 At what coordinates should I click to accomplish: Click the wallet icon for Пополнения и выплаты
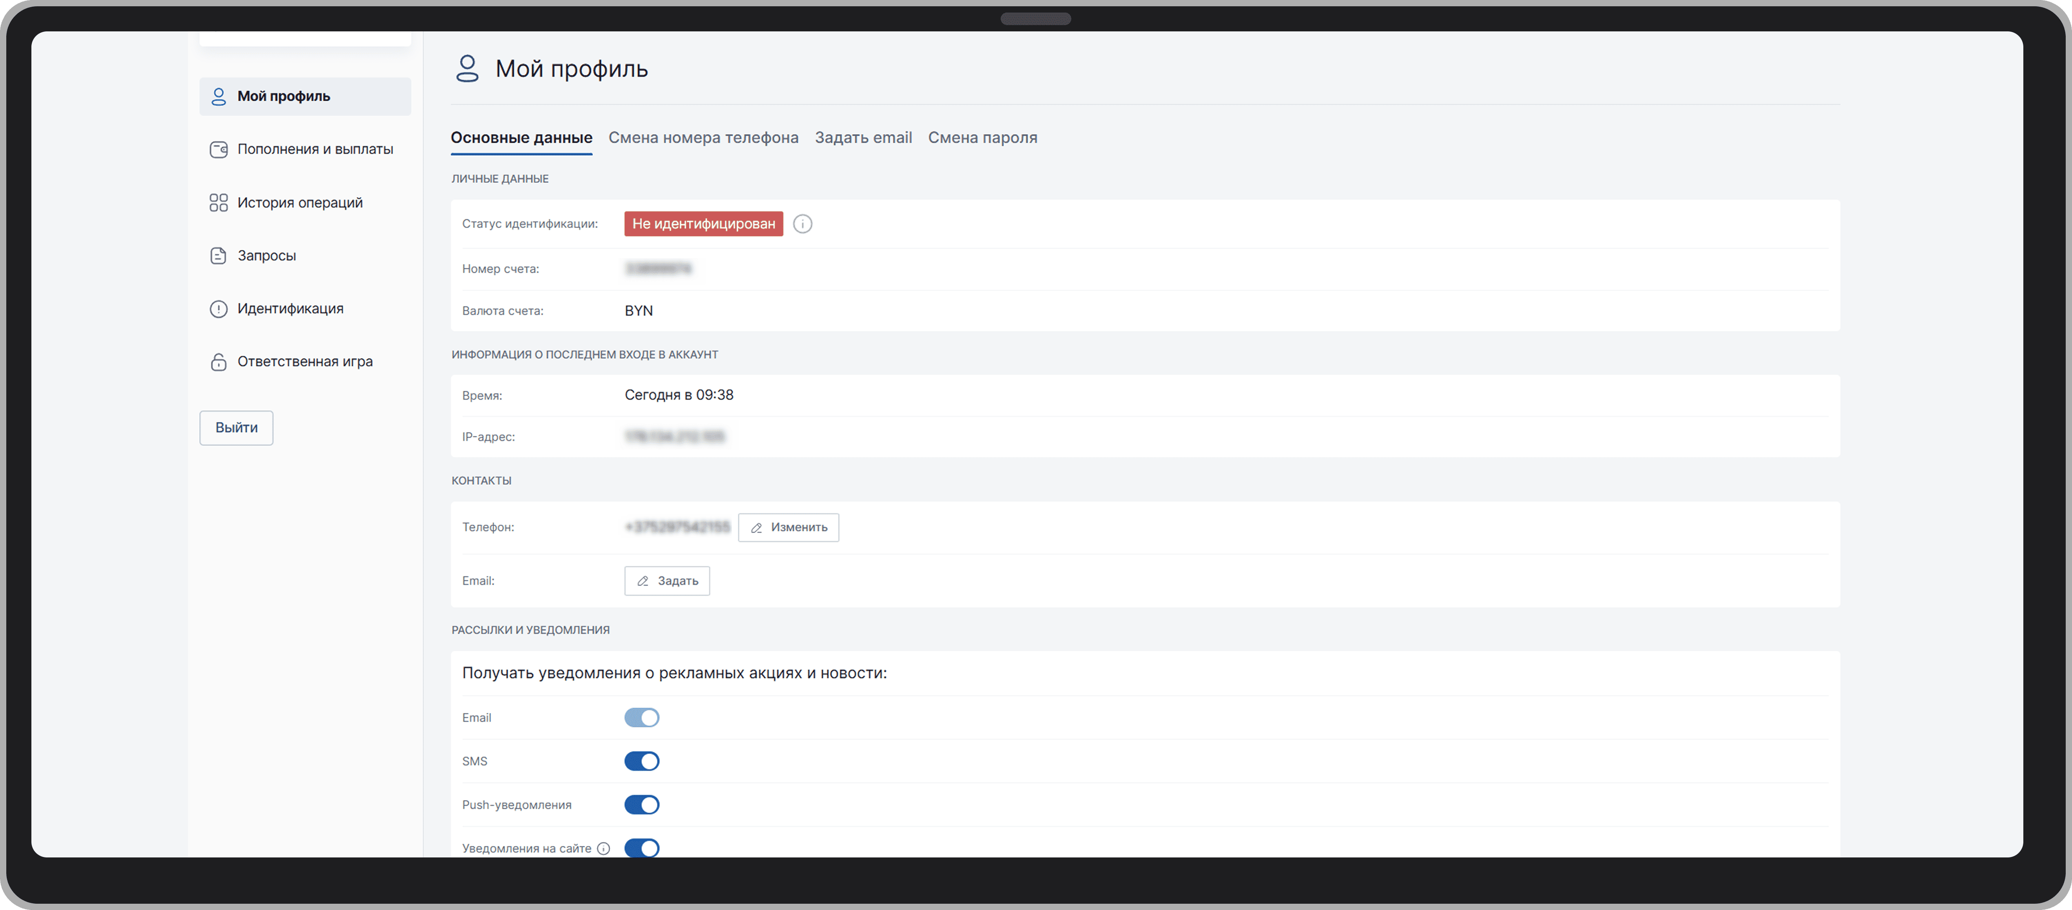(x=218, y=149)
